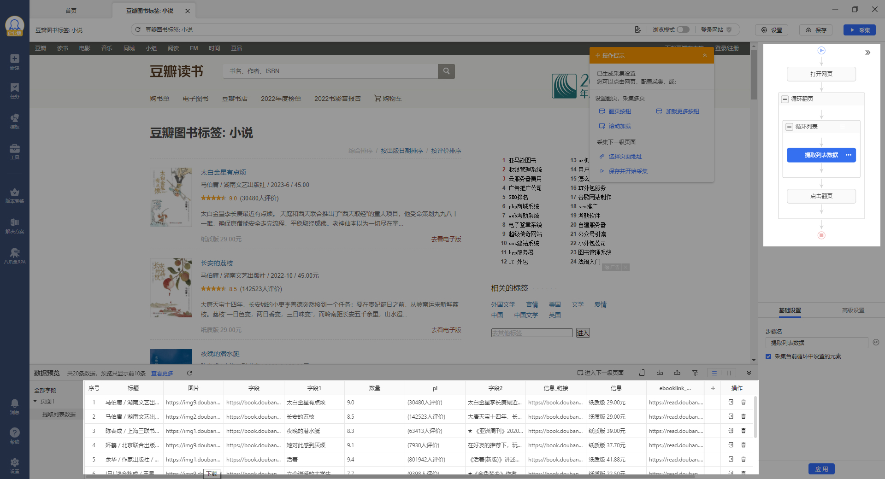The image size is (885, 479).
Task: Collapse the 循环翻页 loop block
Action: (x=785, y=99)
